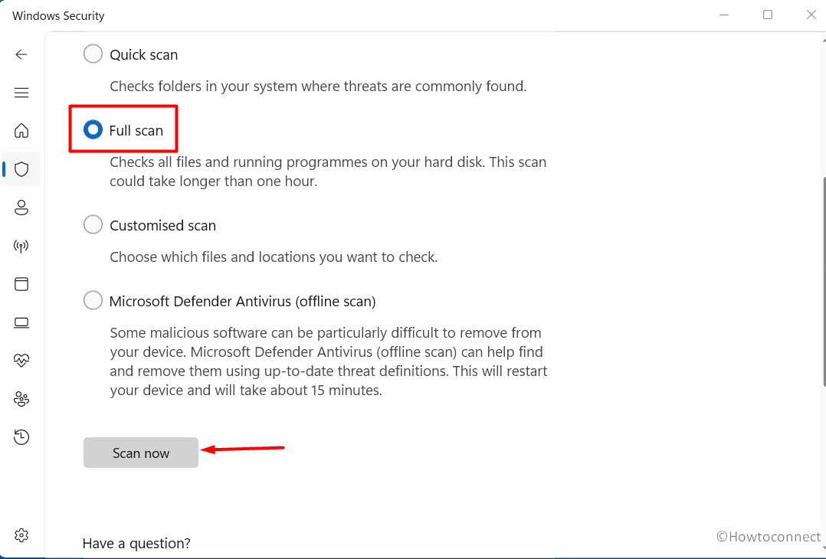Open Family options icon
The width and height of the screenshot is (826, 559).
(21, 399)
